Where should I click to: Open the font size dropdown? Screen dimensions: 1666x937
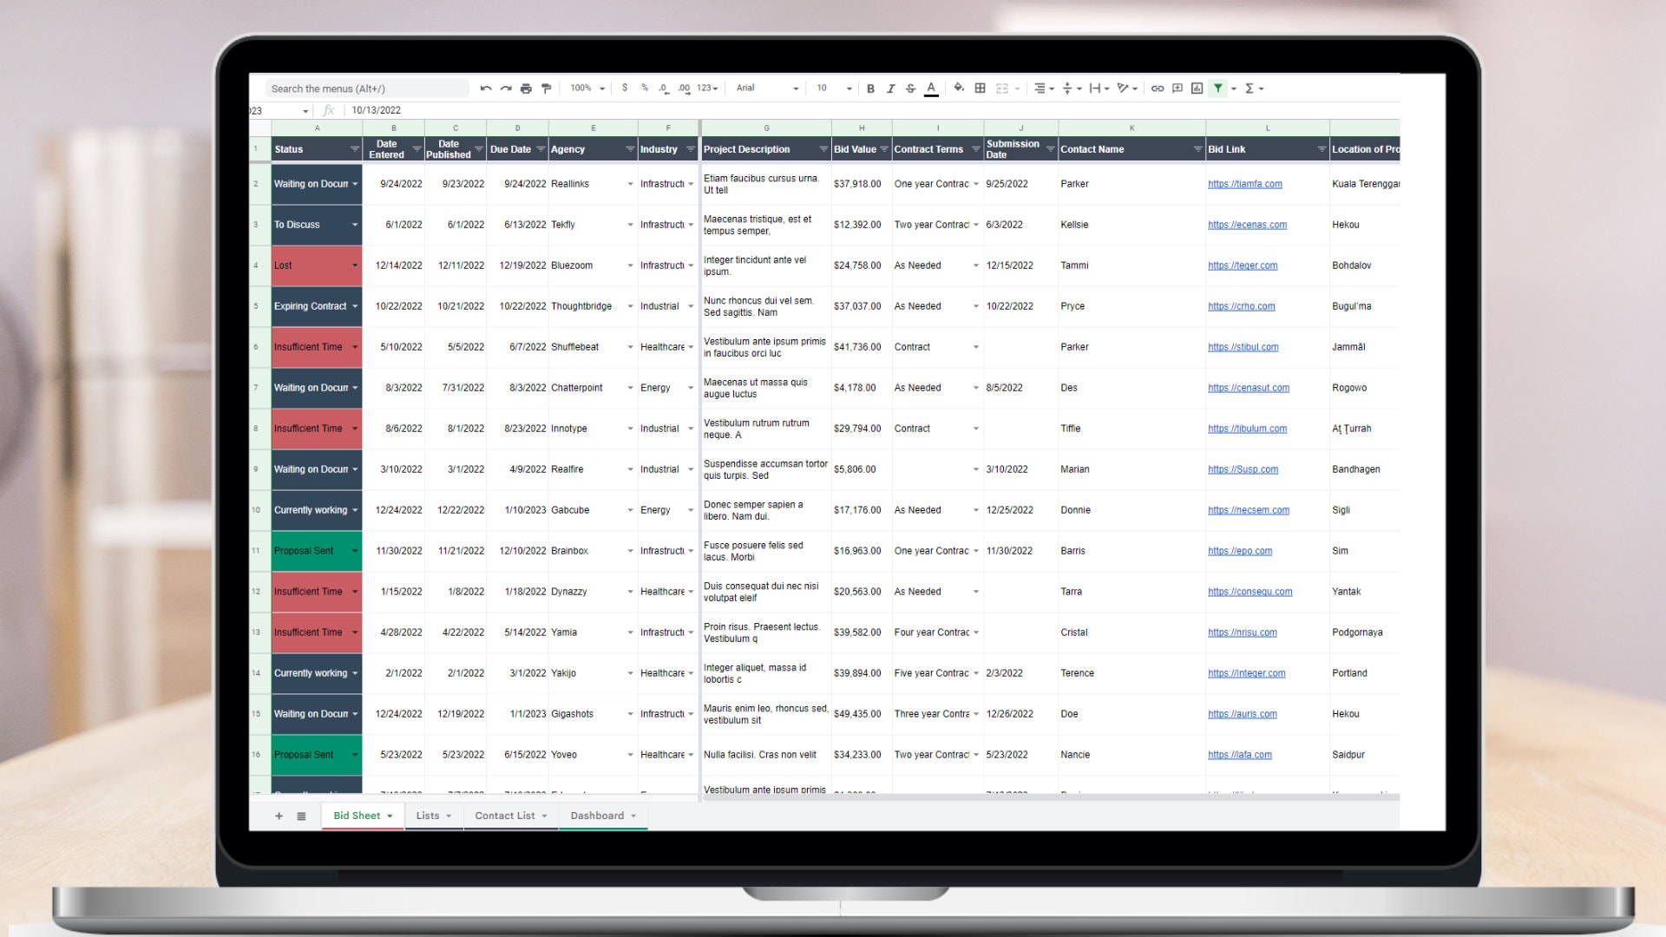pyautogui.click(x=831, y=88)
